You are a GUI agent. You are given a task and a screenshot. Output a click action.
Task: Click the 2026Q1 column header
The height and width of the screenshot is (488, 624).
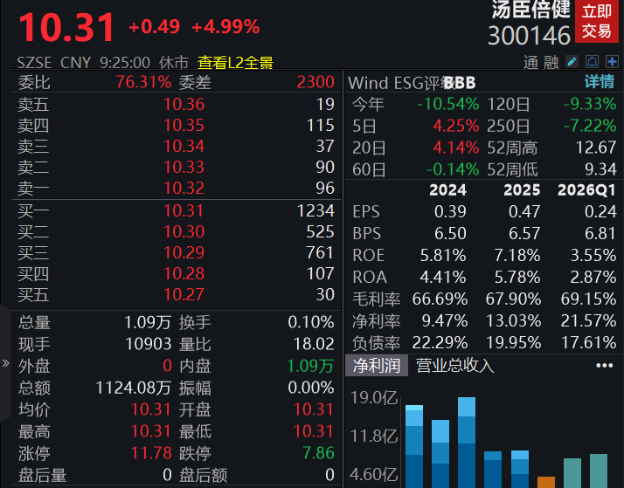point(587,190)
